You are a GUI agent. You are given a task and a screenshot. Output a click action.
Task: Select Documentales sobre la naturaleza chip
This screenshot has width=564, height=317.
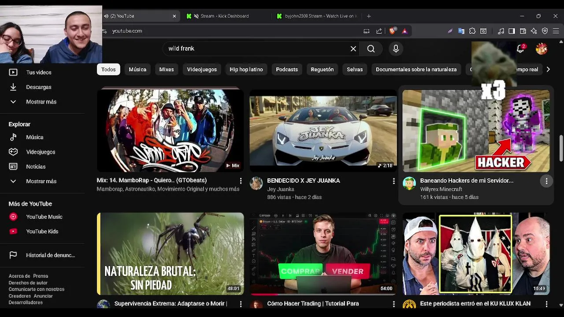[x=416, y=70]
